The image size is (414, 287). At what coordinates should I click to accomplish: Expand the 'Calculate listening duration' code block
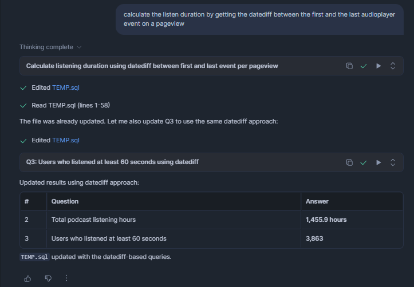click(393, 66)
